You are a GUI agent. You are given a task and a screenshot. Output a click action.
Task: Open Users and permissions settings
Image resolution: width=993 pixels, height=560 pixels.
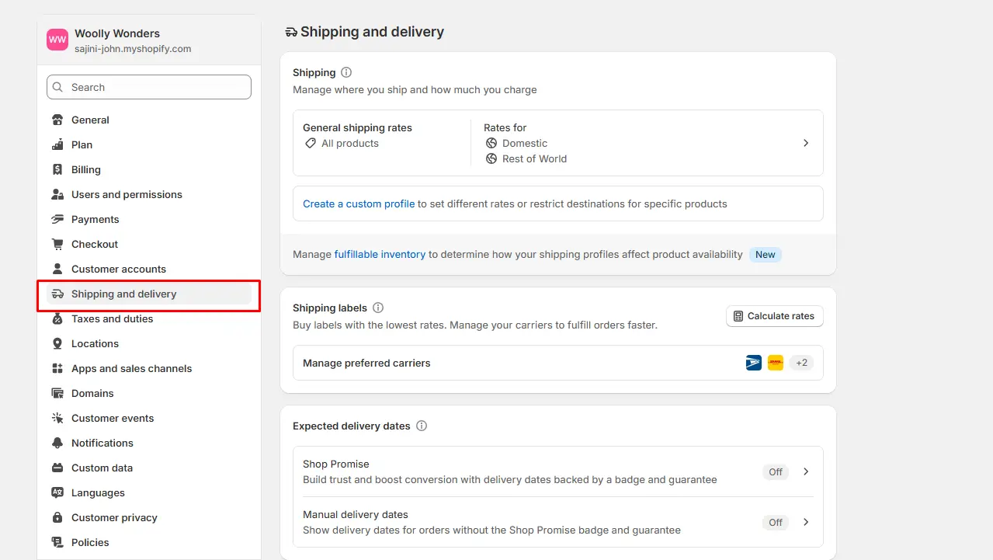(148, 194)
